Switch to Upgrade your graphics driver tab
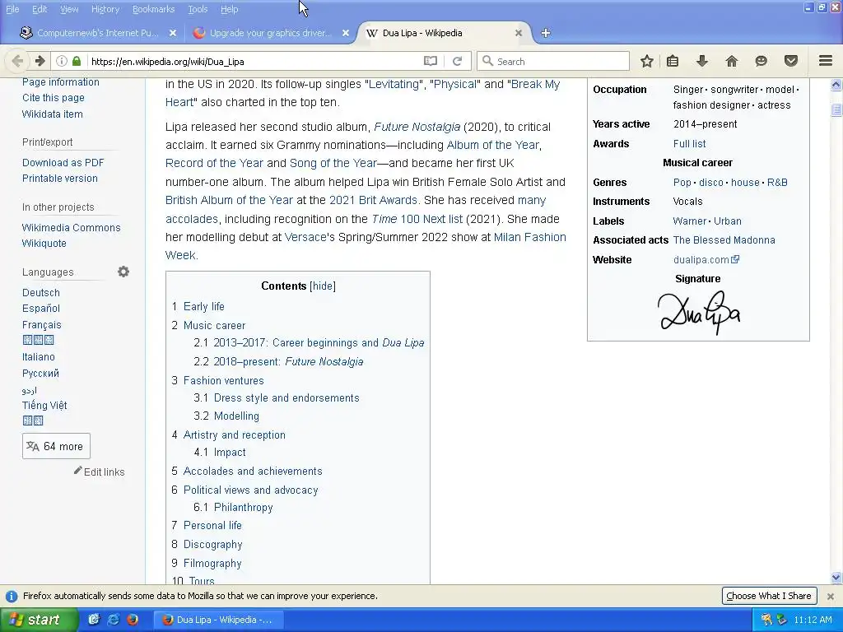 (x=269, y=33)
